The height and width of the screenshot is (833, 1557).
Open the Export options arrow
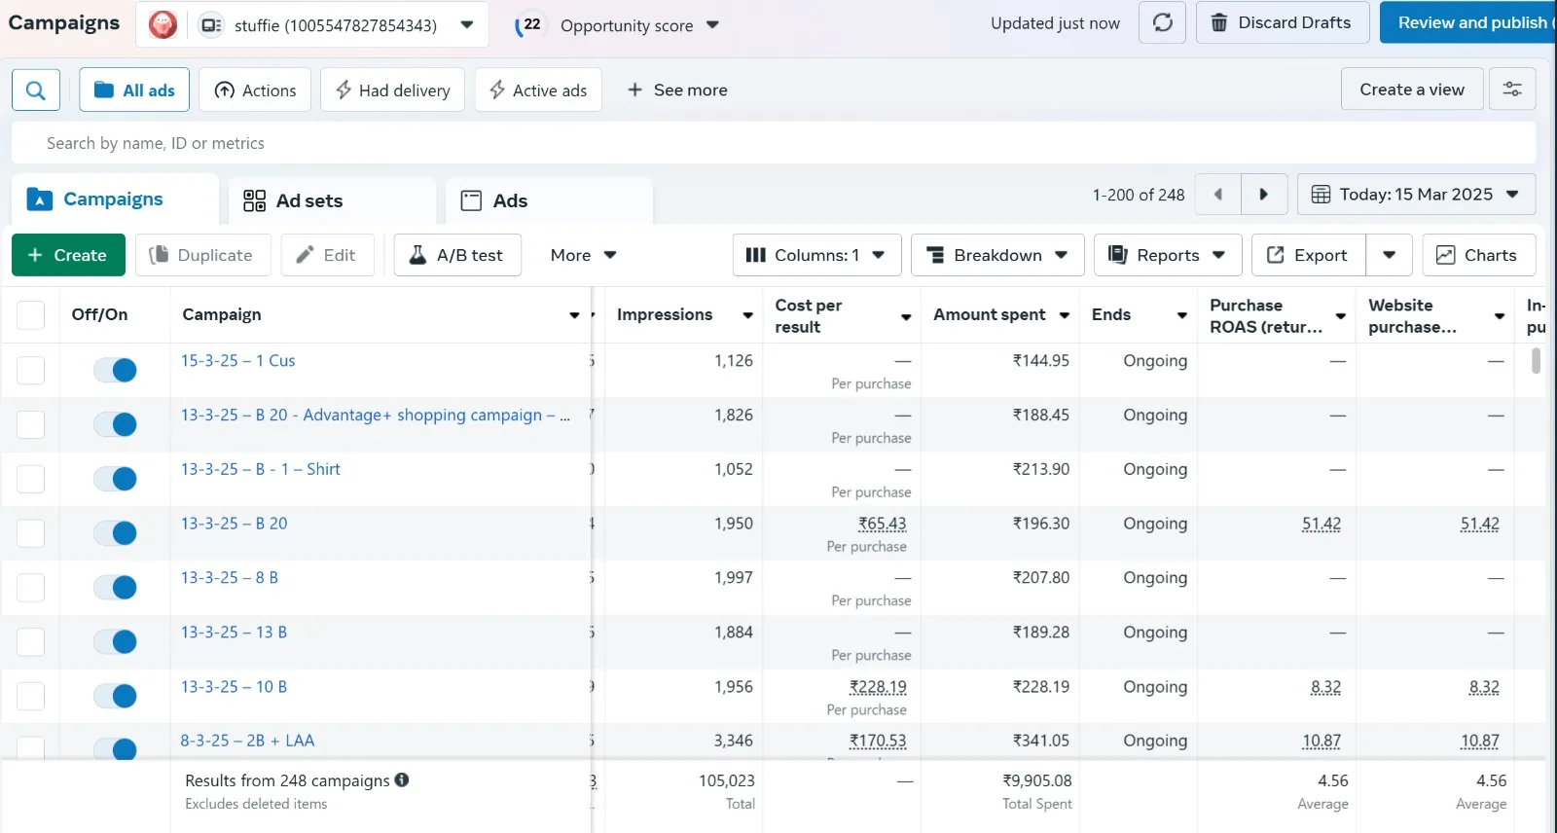tap(1389, 255)
